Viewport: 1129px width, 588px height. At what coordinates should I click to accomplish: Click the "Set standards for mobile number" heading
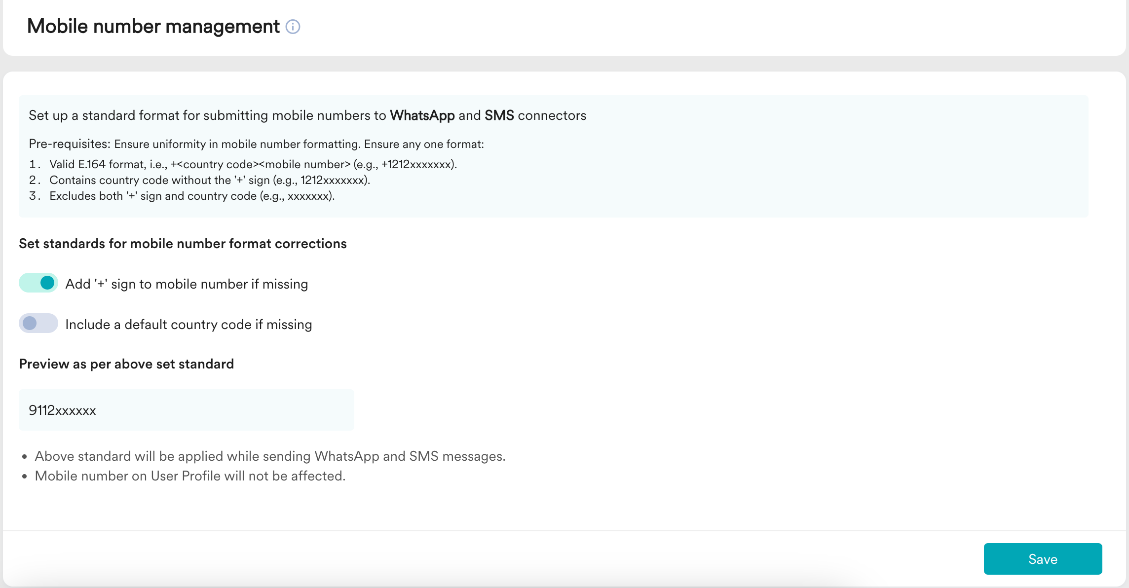point(183,244)
